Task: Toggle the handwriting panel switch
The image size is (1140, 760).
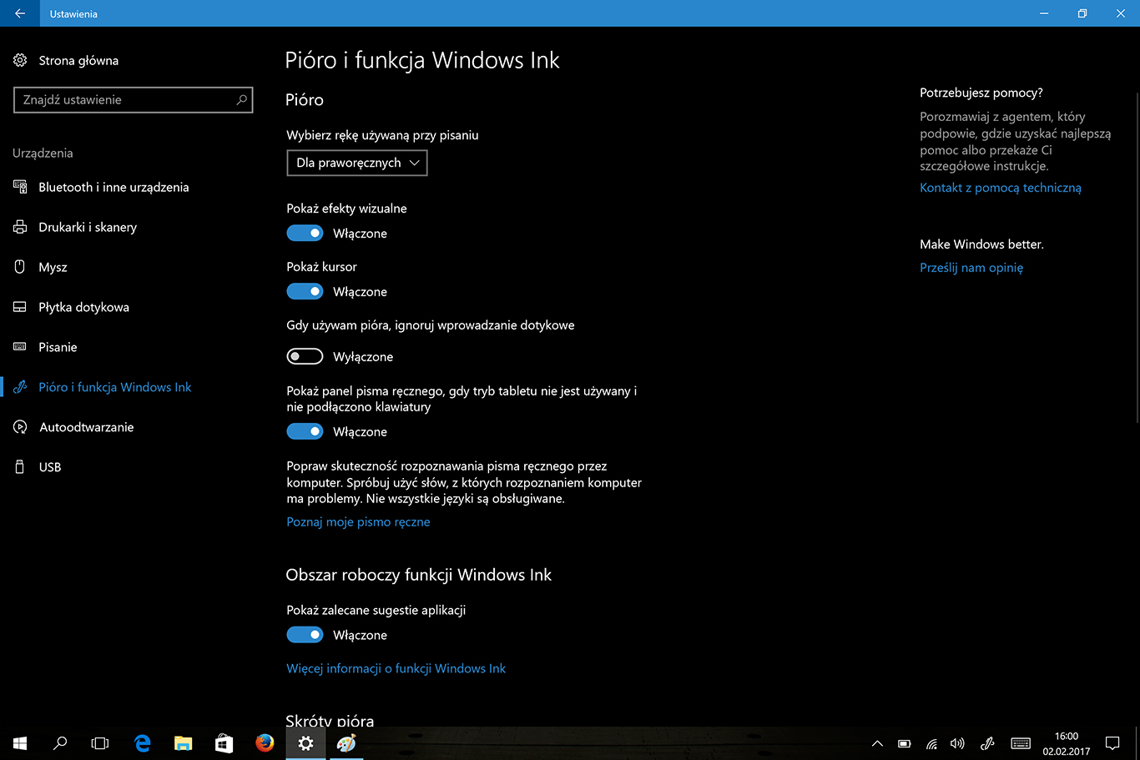Action: (x=305, y=431)
